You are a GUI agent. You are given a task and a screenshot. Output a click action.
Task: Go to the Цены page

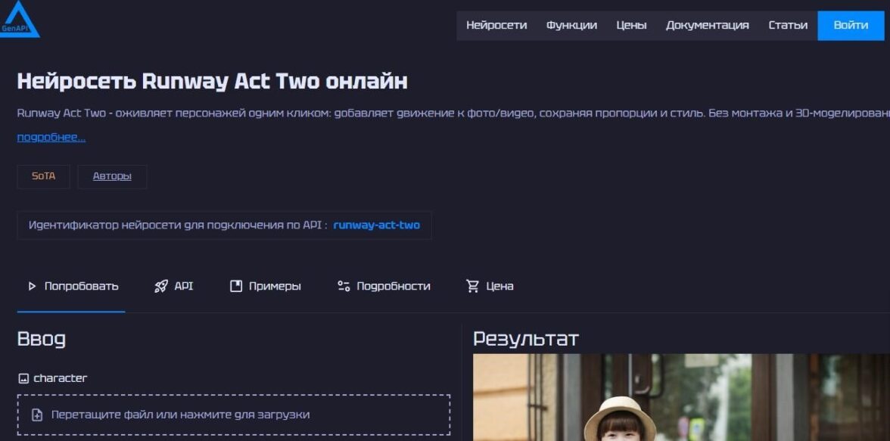tap(631, 25)
